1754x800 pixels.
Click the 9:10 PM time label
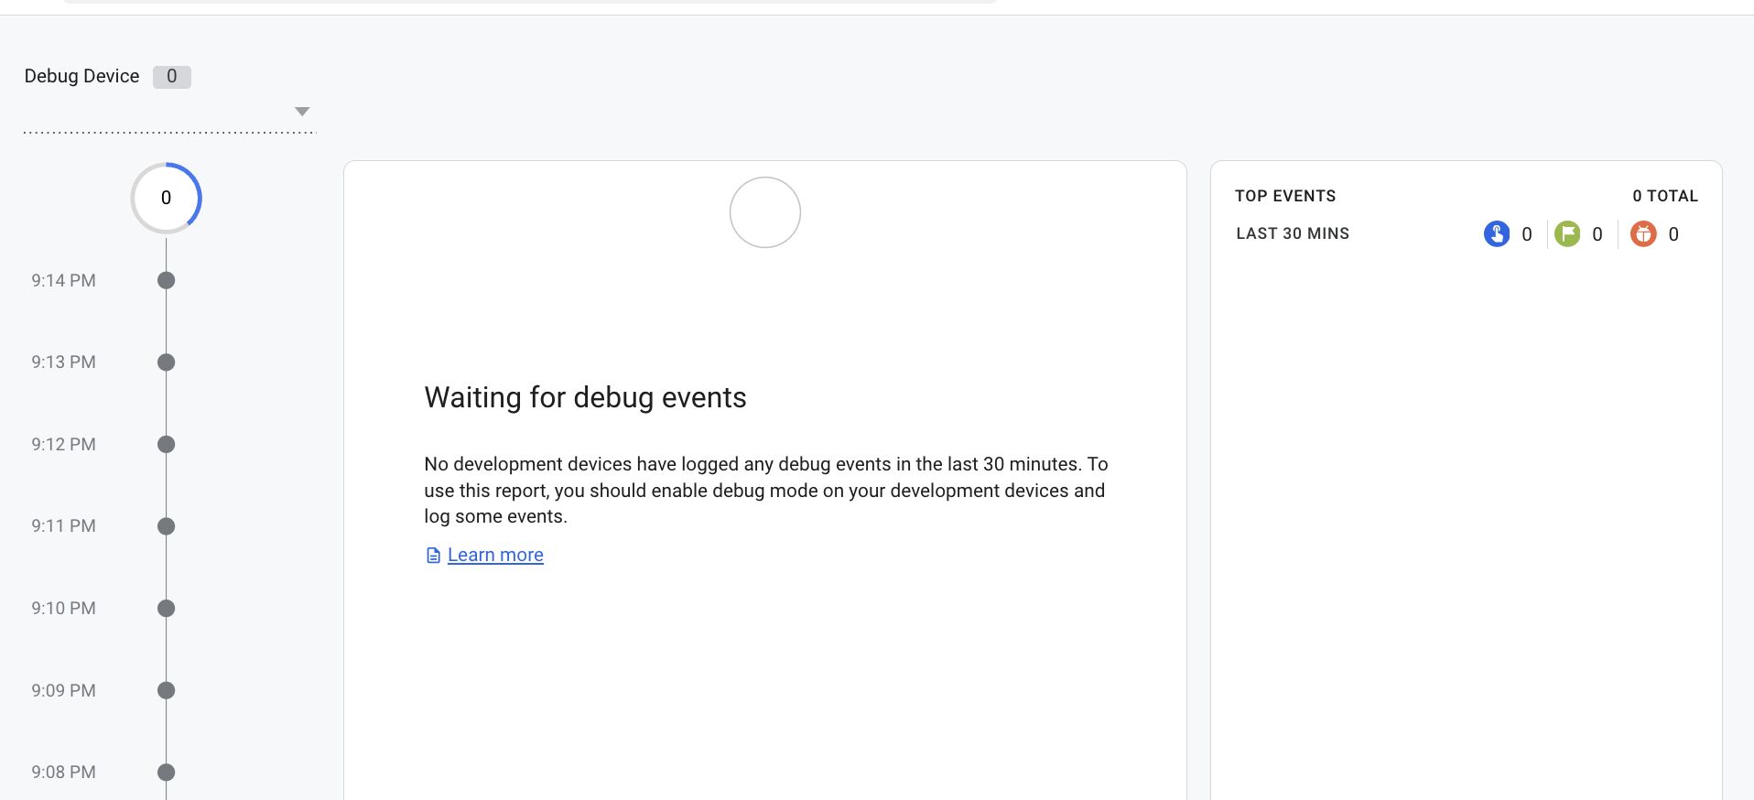[63, 608]
